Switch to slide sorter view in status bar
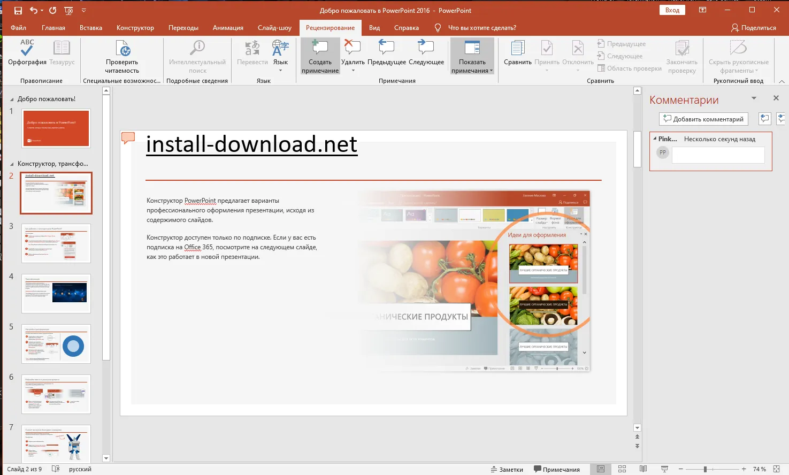Image resolution: width=789 pixels, height=475 pixels. click(x=622, y=469)
